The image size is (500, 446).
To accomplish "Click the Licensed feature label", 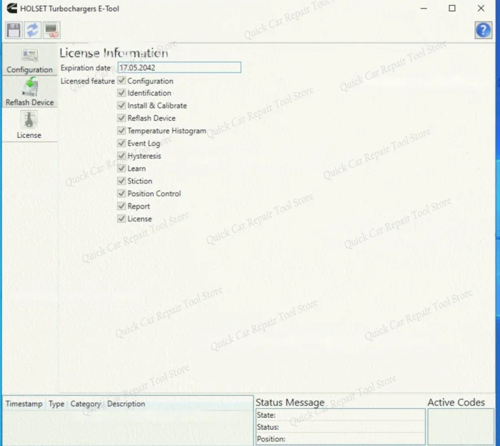I will tap(87, 81).
